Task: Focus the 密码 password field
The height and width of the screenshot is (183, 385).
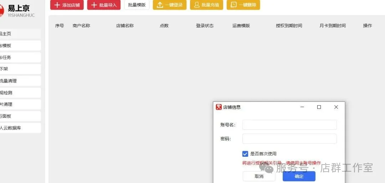Action: click(289, 139)
